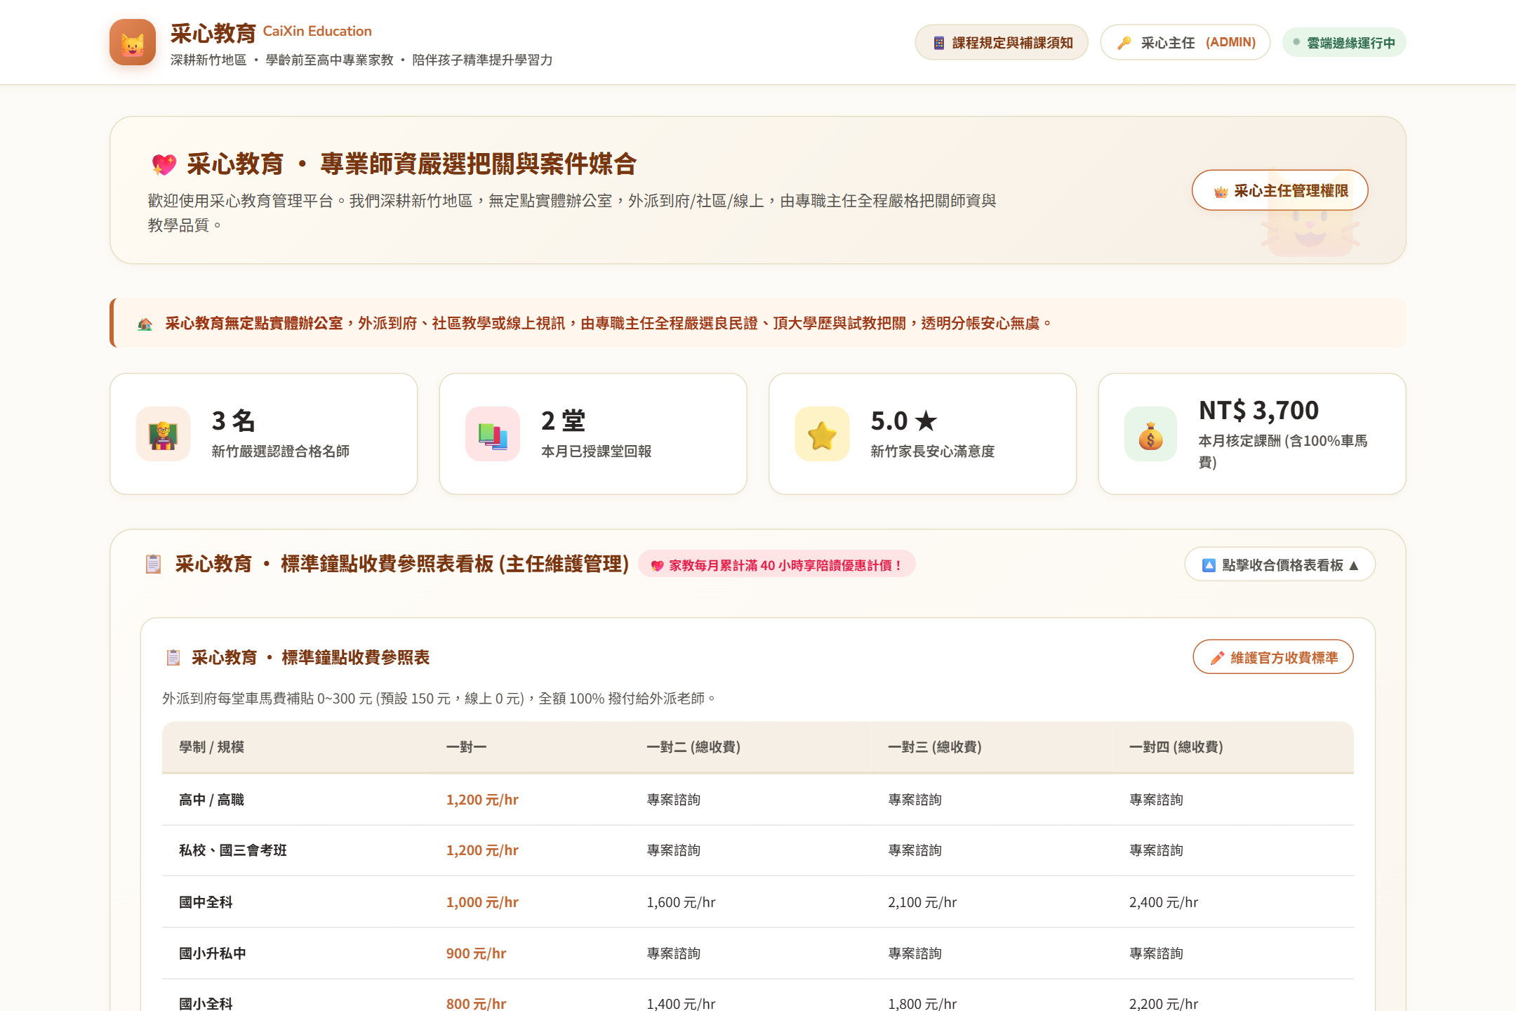
Task: Click the house icon in the notice bar
Action: (x=145, y=324)
